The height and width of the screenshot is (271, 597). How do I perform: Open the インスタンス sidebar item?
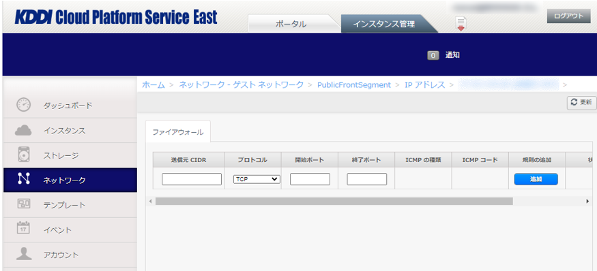coord(70,130)
